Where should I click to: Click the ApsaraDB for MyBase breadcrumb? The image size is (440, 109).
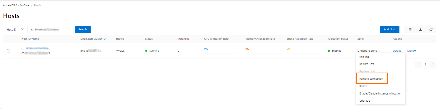click(x=16, y=5)
